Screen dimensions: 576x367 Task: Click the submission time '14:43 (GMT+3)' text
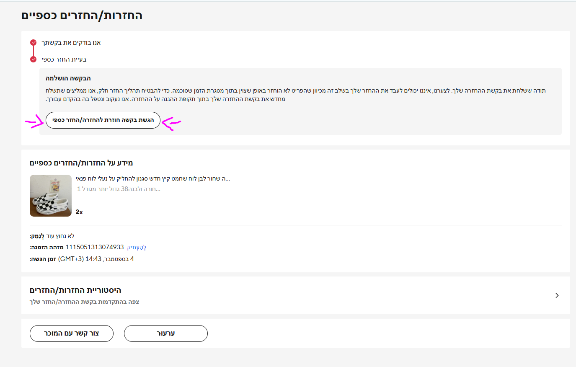click(x=80, y=259)
